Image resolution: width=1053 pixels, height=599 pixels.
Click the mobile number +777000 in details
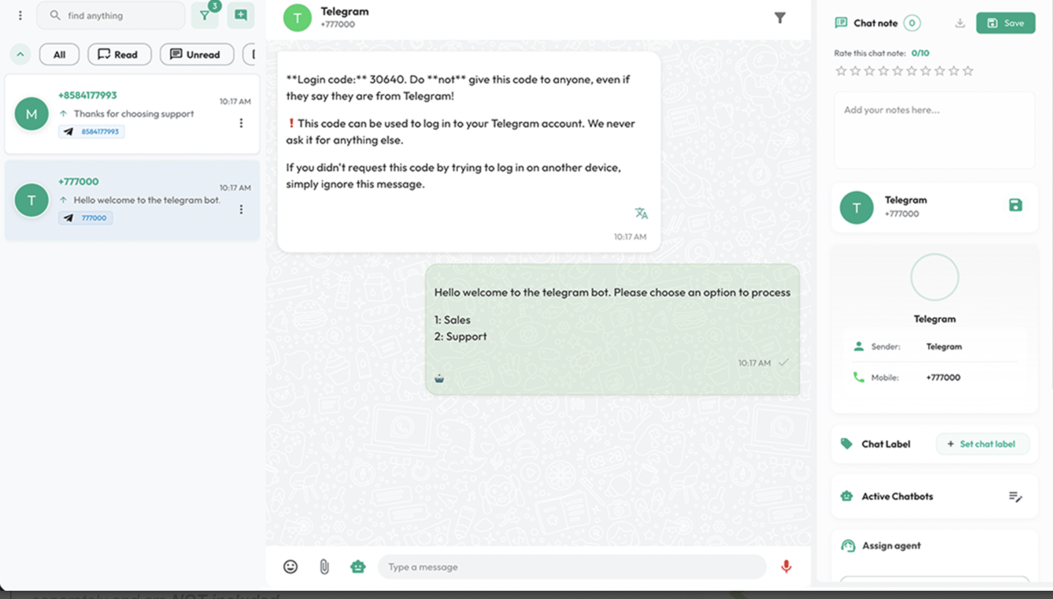(x=943, y=378)
